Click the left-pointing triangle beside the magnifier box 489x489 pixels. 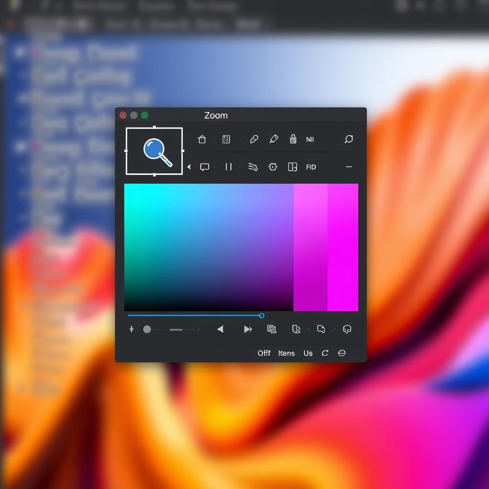tap(189, 167)
